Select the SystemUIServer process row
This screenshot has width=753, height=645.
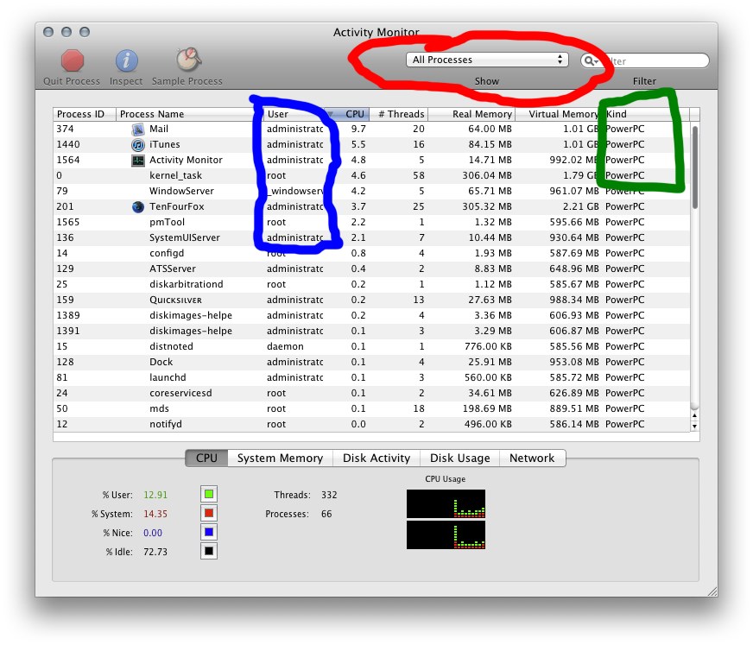pyautogui.click(x=371, y=237)
